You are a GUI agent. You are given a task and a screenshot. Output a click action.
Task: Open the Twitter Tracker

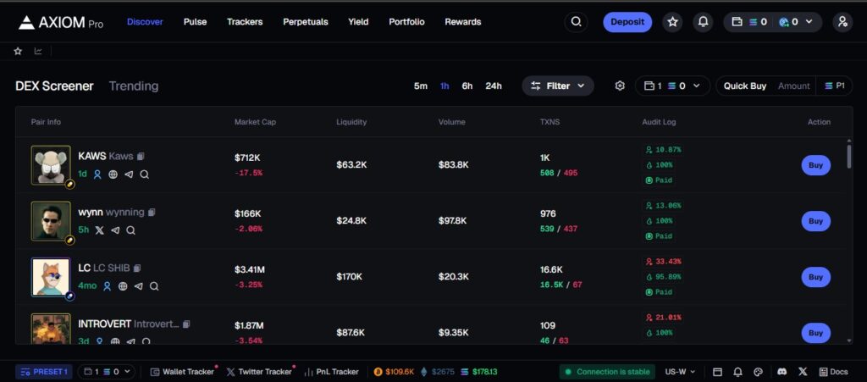pos(259,372)
